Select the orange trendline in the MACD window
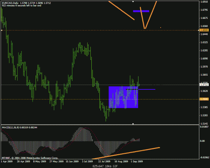The width and height of the screenshot is (210, 168). [126, 153]
